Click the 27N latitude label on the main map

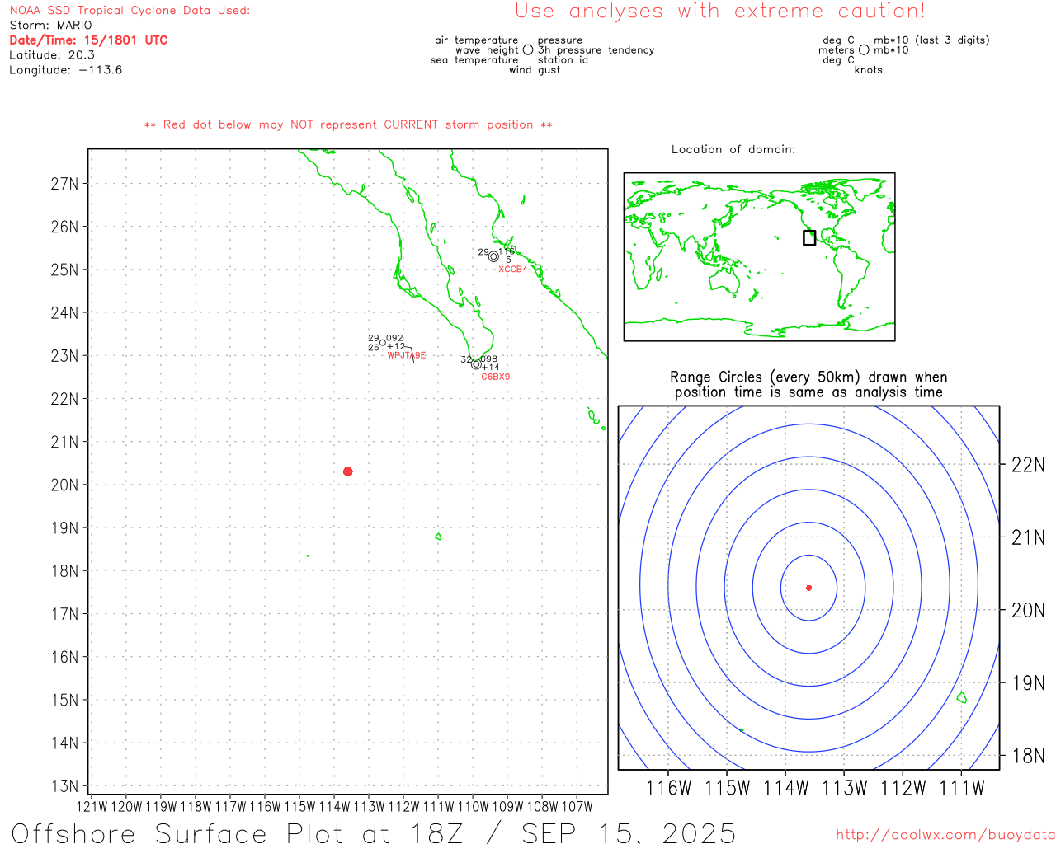pos(65,183)
